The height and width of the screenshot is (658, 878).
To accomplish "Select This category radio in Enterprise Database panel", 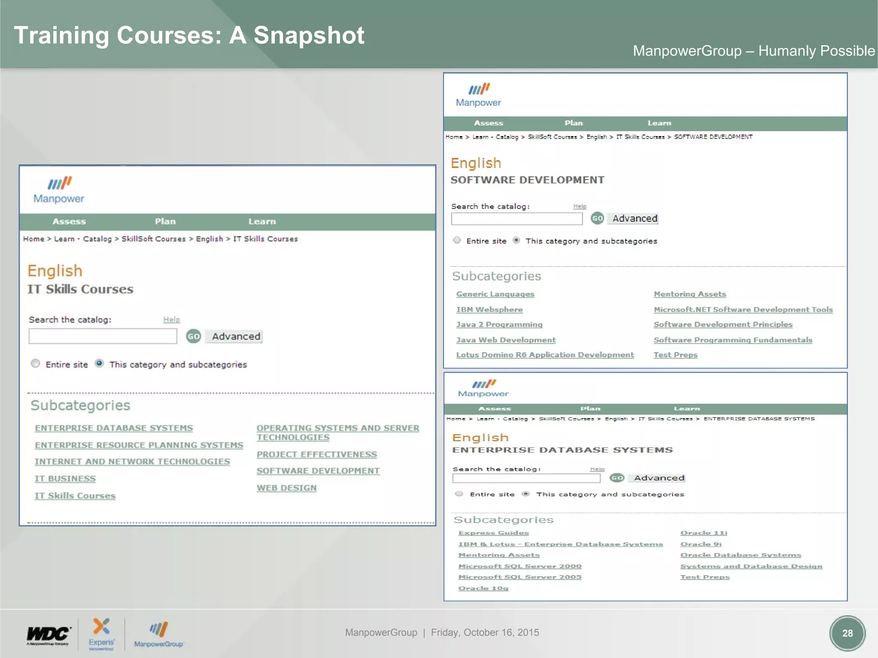I will click(x=526, y=493).
